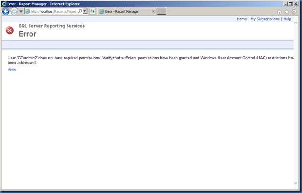Open the Help link
302x193 pixels.
(287, 19)
